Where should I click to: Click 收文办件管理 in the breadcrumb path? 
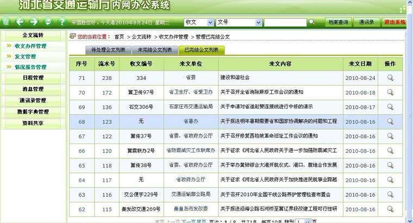(173, 37)
